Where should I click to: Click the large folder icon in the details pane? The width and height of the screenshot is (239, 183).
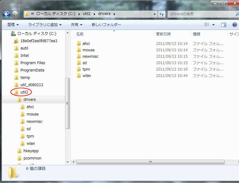(x=13, y=173)
